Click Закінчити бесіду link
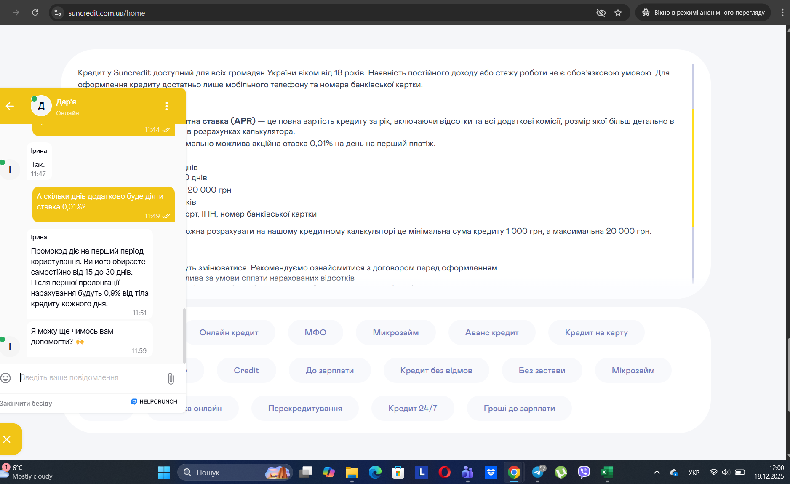Viewport: 790px width, 484px height. click(26, 403)
